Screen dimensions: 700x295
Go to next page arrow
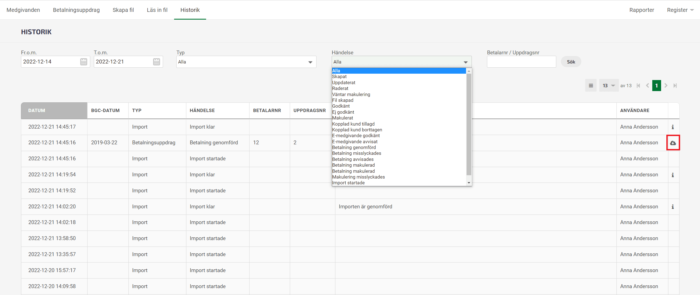(x=666, y=86)
